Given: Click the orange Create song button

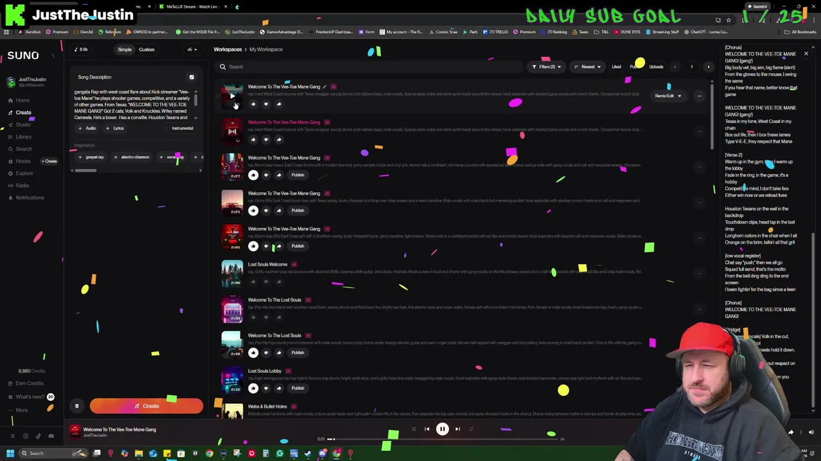Looking at the screenshot, I should click(146, 406).
